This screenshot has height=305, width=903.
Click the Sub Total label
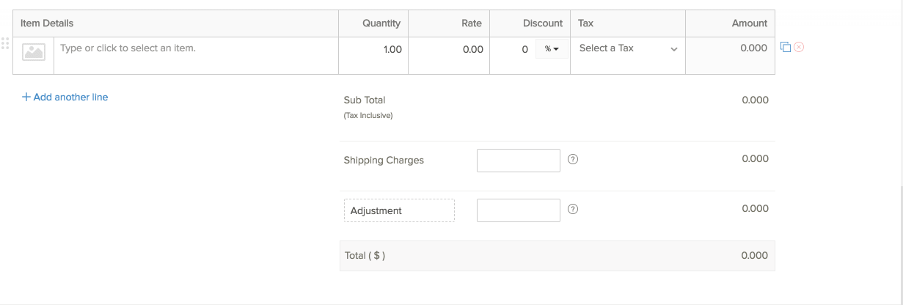[365, 100]
